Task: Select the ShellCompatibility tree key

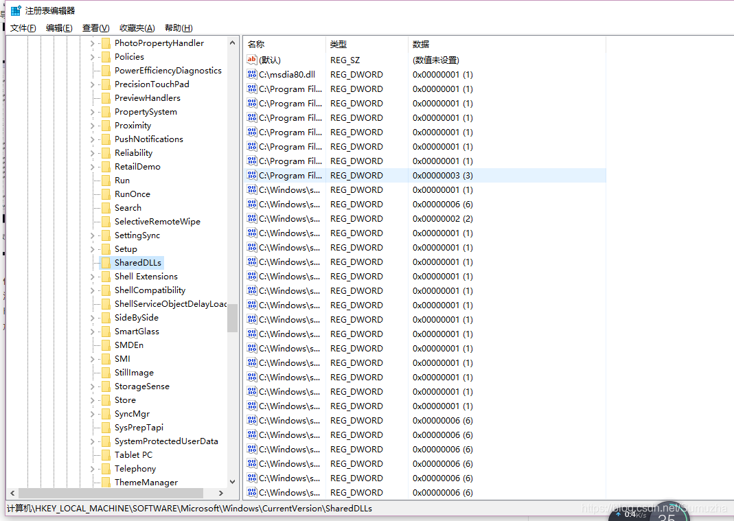Action: click(150, 290)
